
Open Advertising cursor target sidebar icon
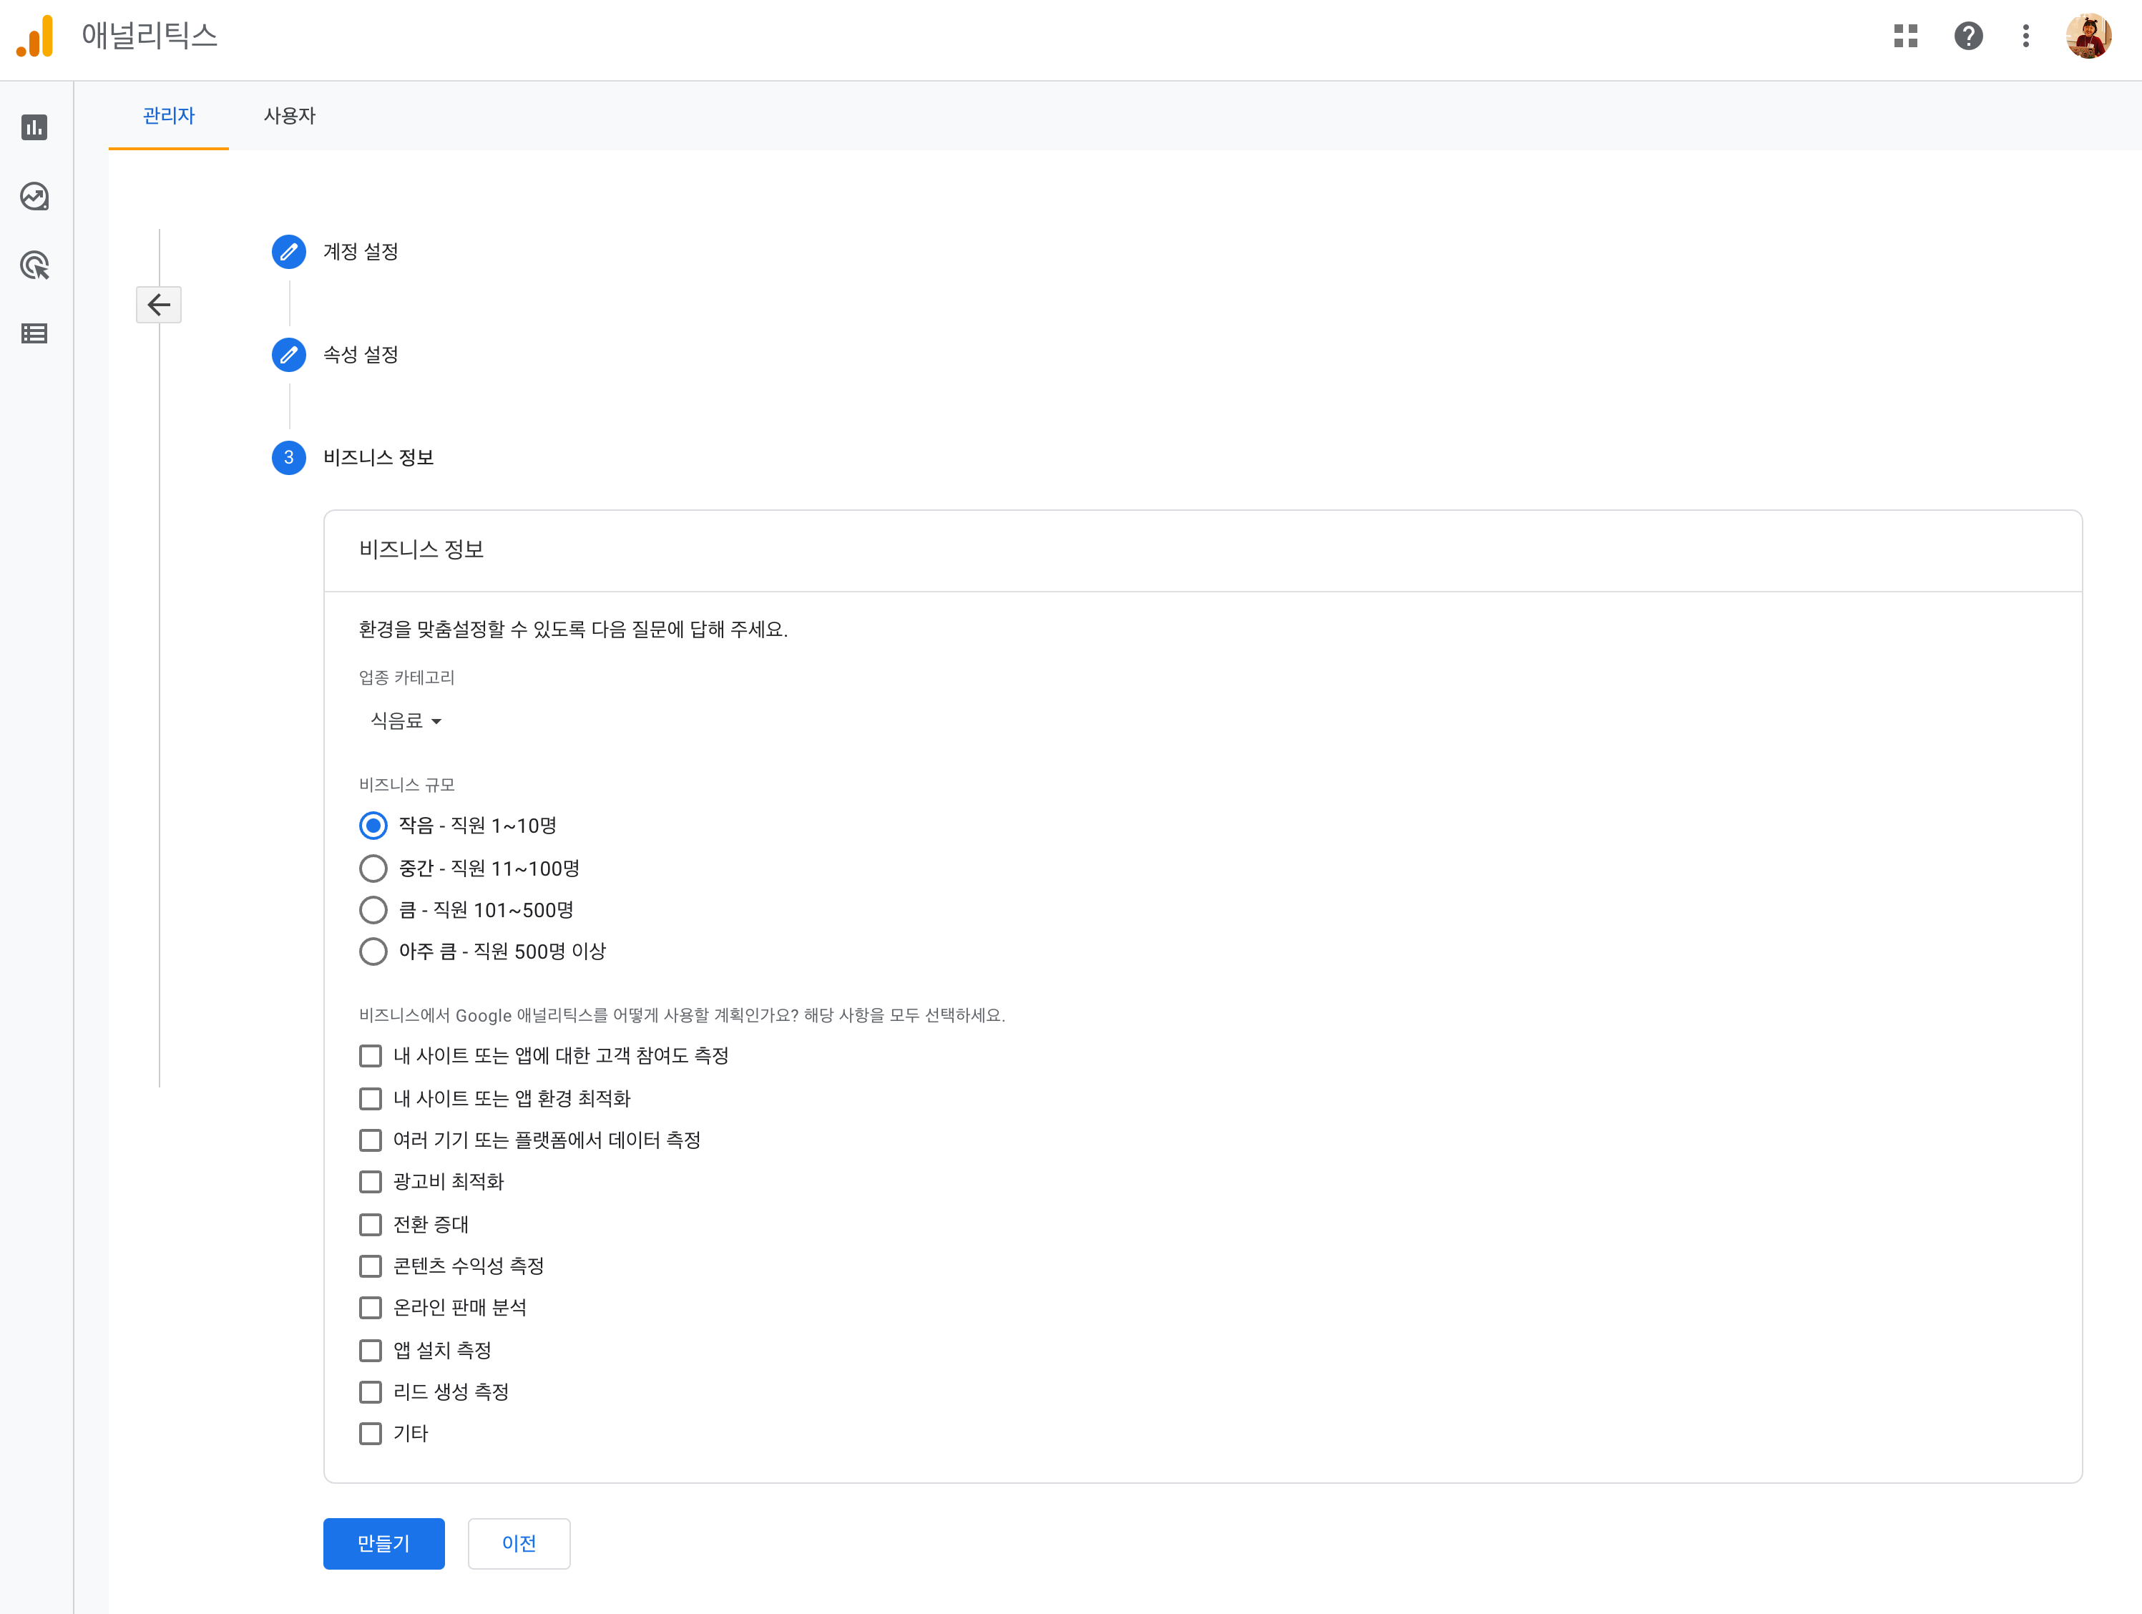(x=35, y=265)
